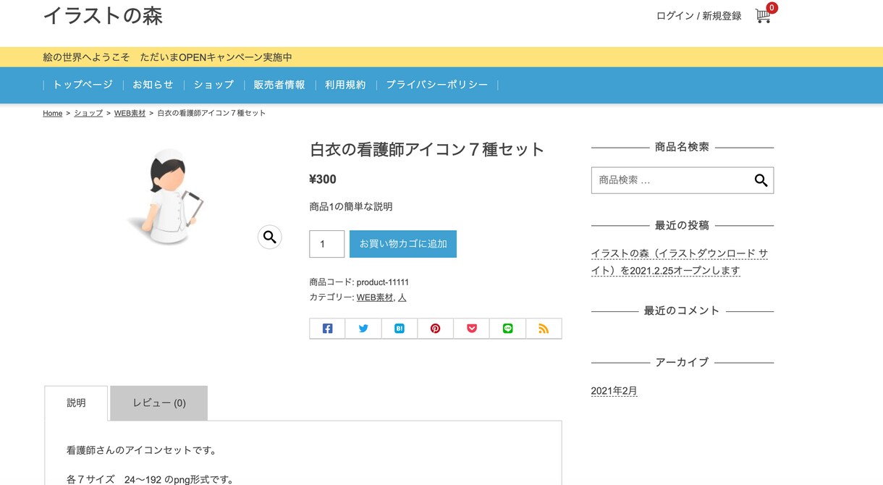Image resolution: width=883 pixels, height=485 pixels.
Task: Click the price ¥300 text
Action: (x=323, y=180)
